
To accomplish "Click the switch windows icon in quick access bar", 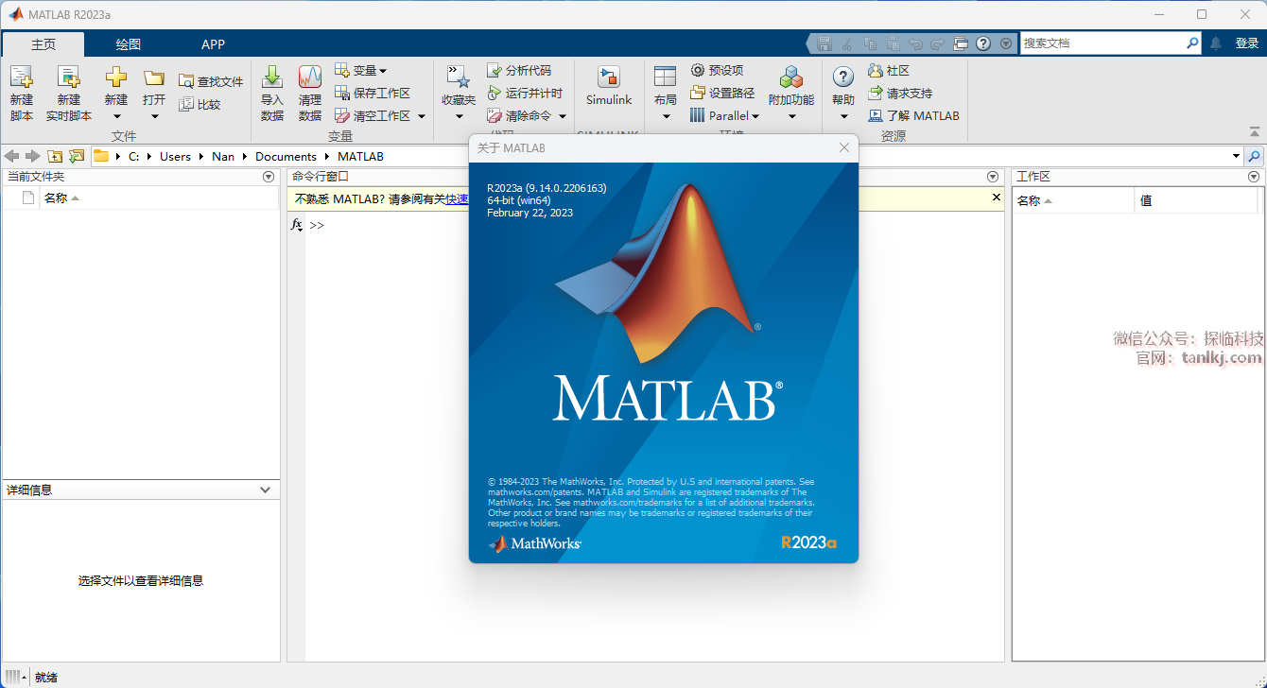I will click(961, 43).
